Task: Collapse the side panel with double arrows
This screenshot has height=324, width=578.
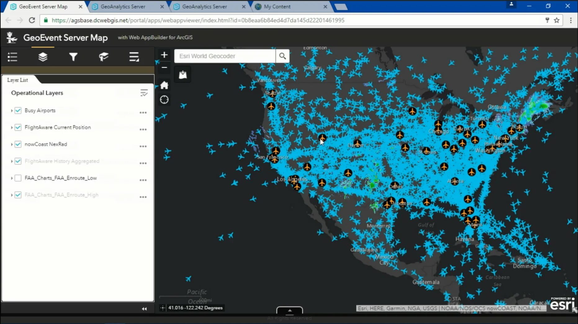Action: [x=144, y=309]
